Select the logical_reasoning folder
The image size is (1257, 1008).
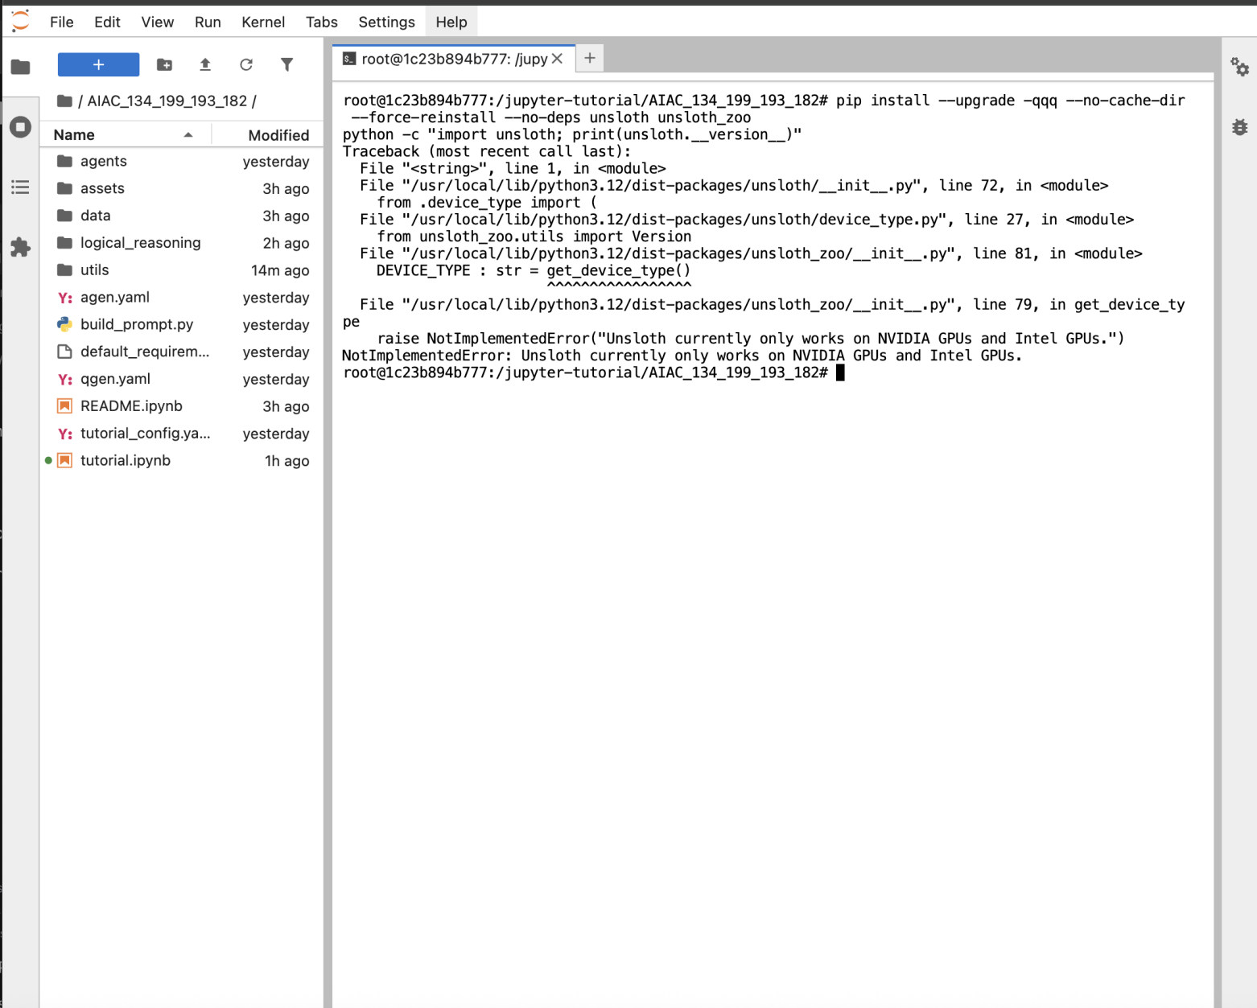(x=140, y=243)
